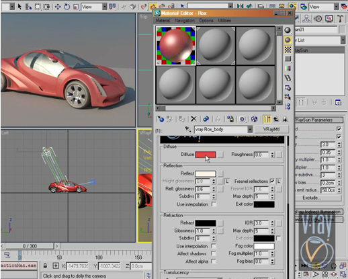
Task: Toggle the second VRaySun Parameters checkbox
Action: click(x=339, y=136)
